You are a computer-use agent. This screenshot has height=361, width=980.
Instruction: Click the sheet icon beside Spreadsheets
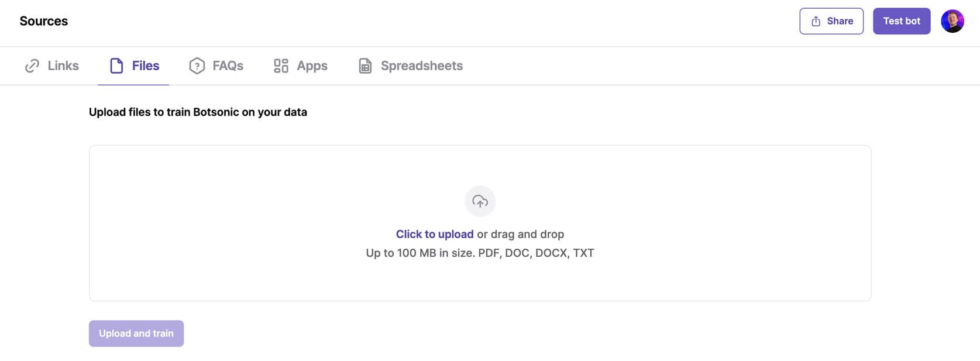[365, 66]
